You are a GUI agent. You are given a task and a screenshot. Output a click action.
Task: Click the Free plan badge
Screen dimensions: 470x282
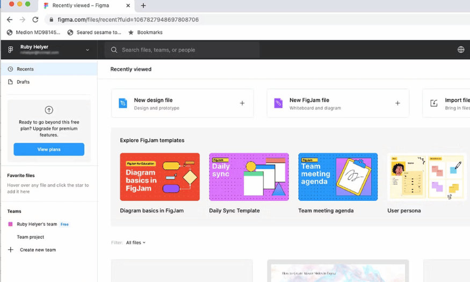pyautogui.click(x=64, y=224)
